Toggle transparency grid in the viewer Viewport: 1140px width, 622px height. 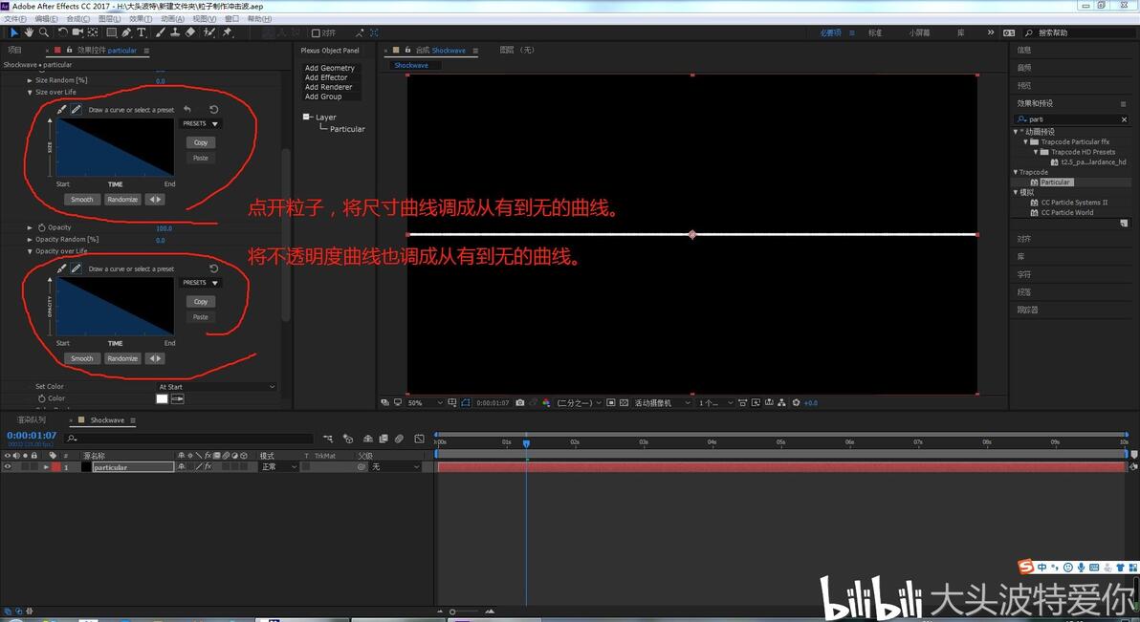coord(623,402)
